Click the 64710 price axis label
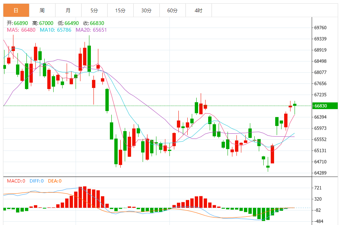The width and height of the screenshot is (340, 225). tap(320, 162)
